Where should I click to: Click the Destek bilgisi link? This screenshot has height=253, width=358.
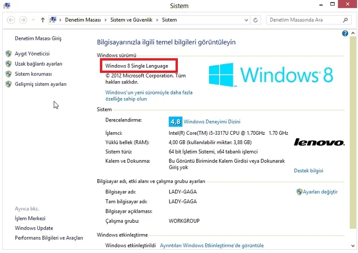coord(308,170)
